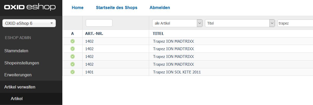The height and width of the screenshot is (105, 313).
Task: Collapse the Artikel verwalten menu
Action: [x=20, y=87]
